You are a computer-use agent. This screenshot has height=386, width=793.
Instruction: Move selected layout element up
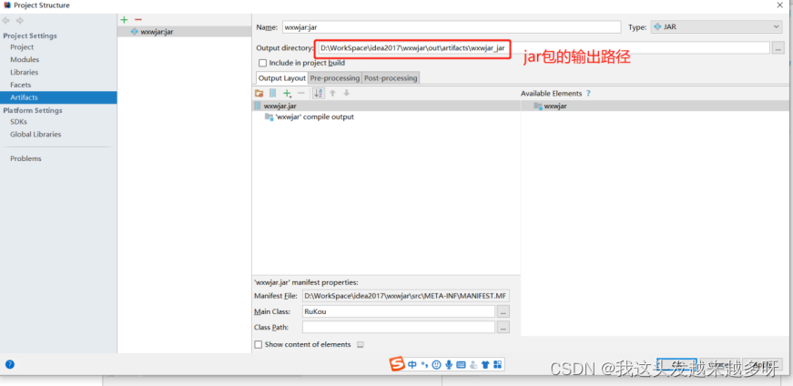tap(332, 93)
